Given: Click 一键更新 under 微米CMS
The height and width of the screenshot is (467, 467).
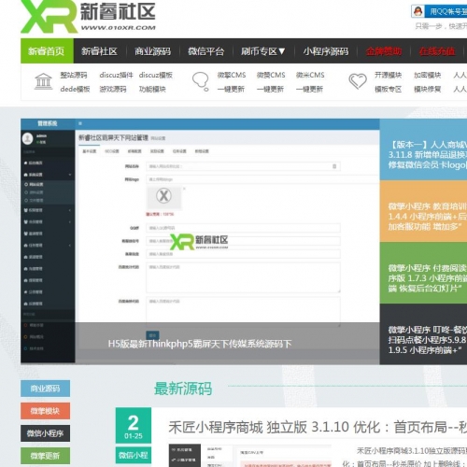Looking at the screenshot, I should pos(309,90).
